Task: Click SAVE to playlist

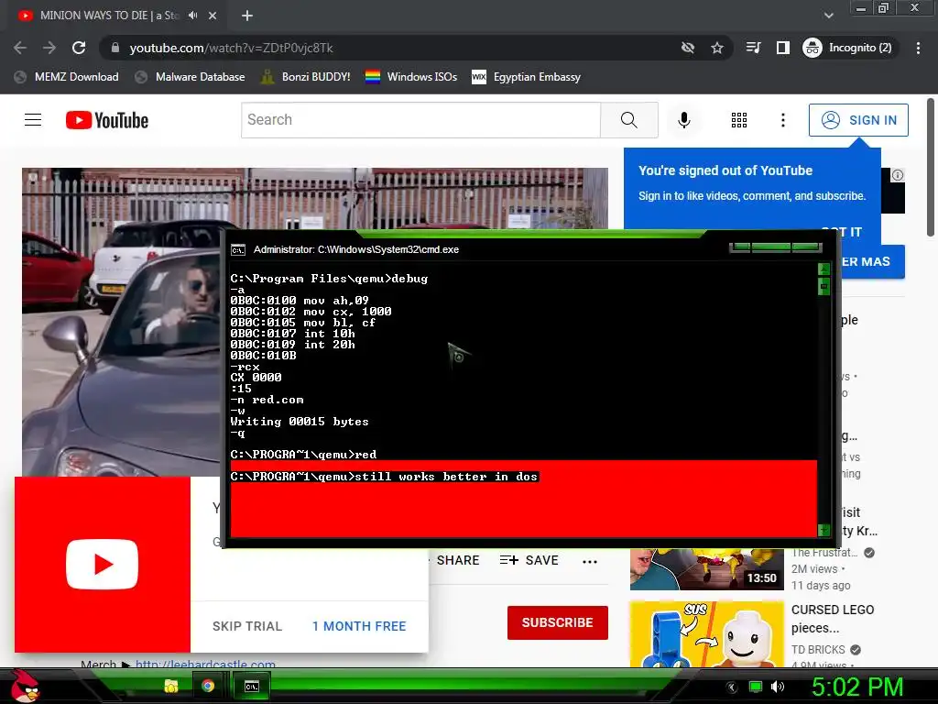Action: 529,560
